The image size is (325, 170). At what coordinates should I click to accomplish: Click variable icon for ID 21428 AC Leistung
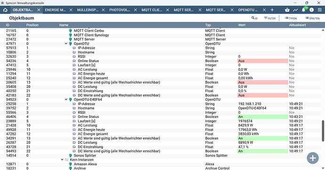(x=74, y=125)
